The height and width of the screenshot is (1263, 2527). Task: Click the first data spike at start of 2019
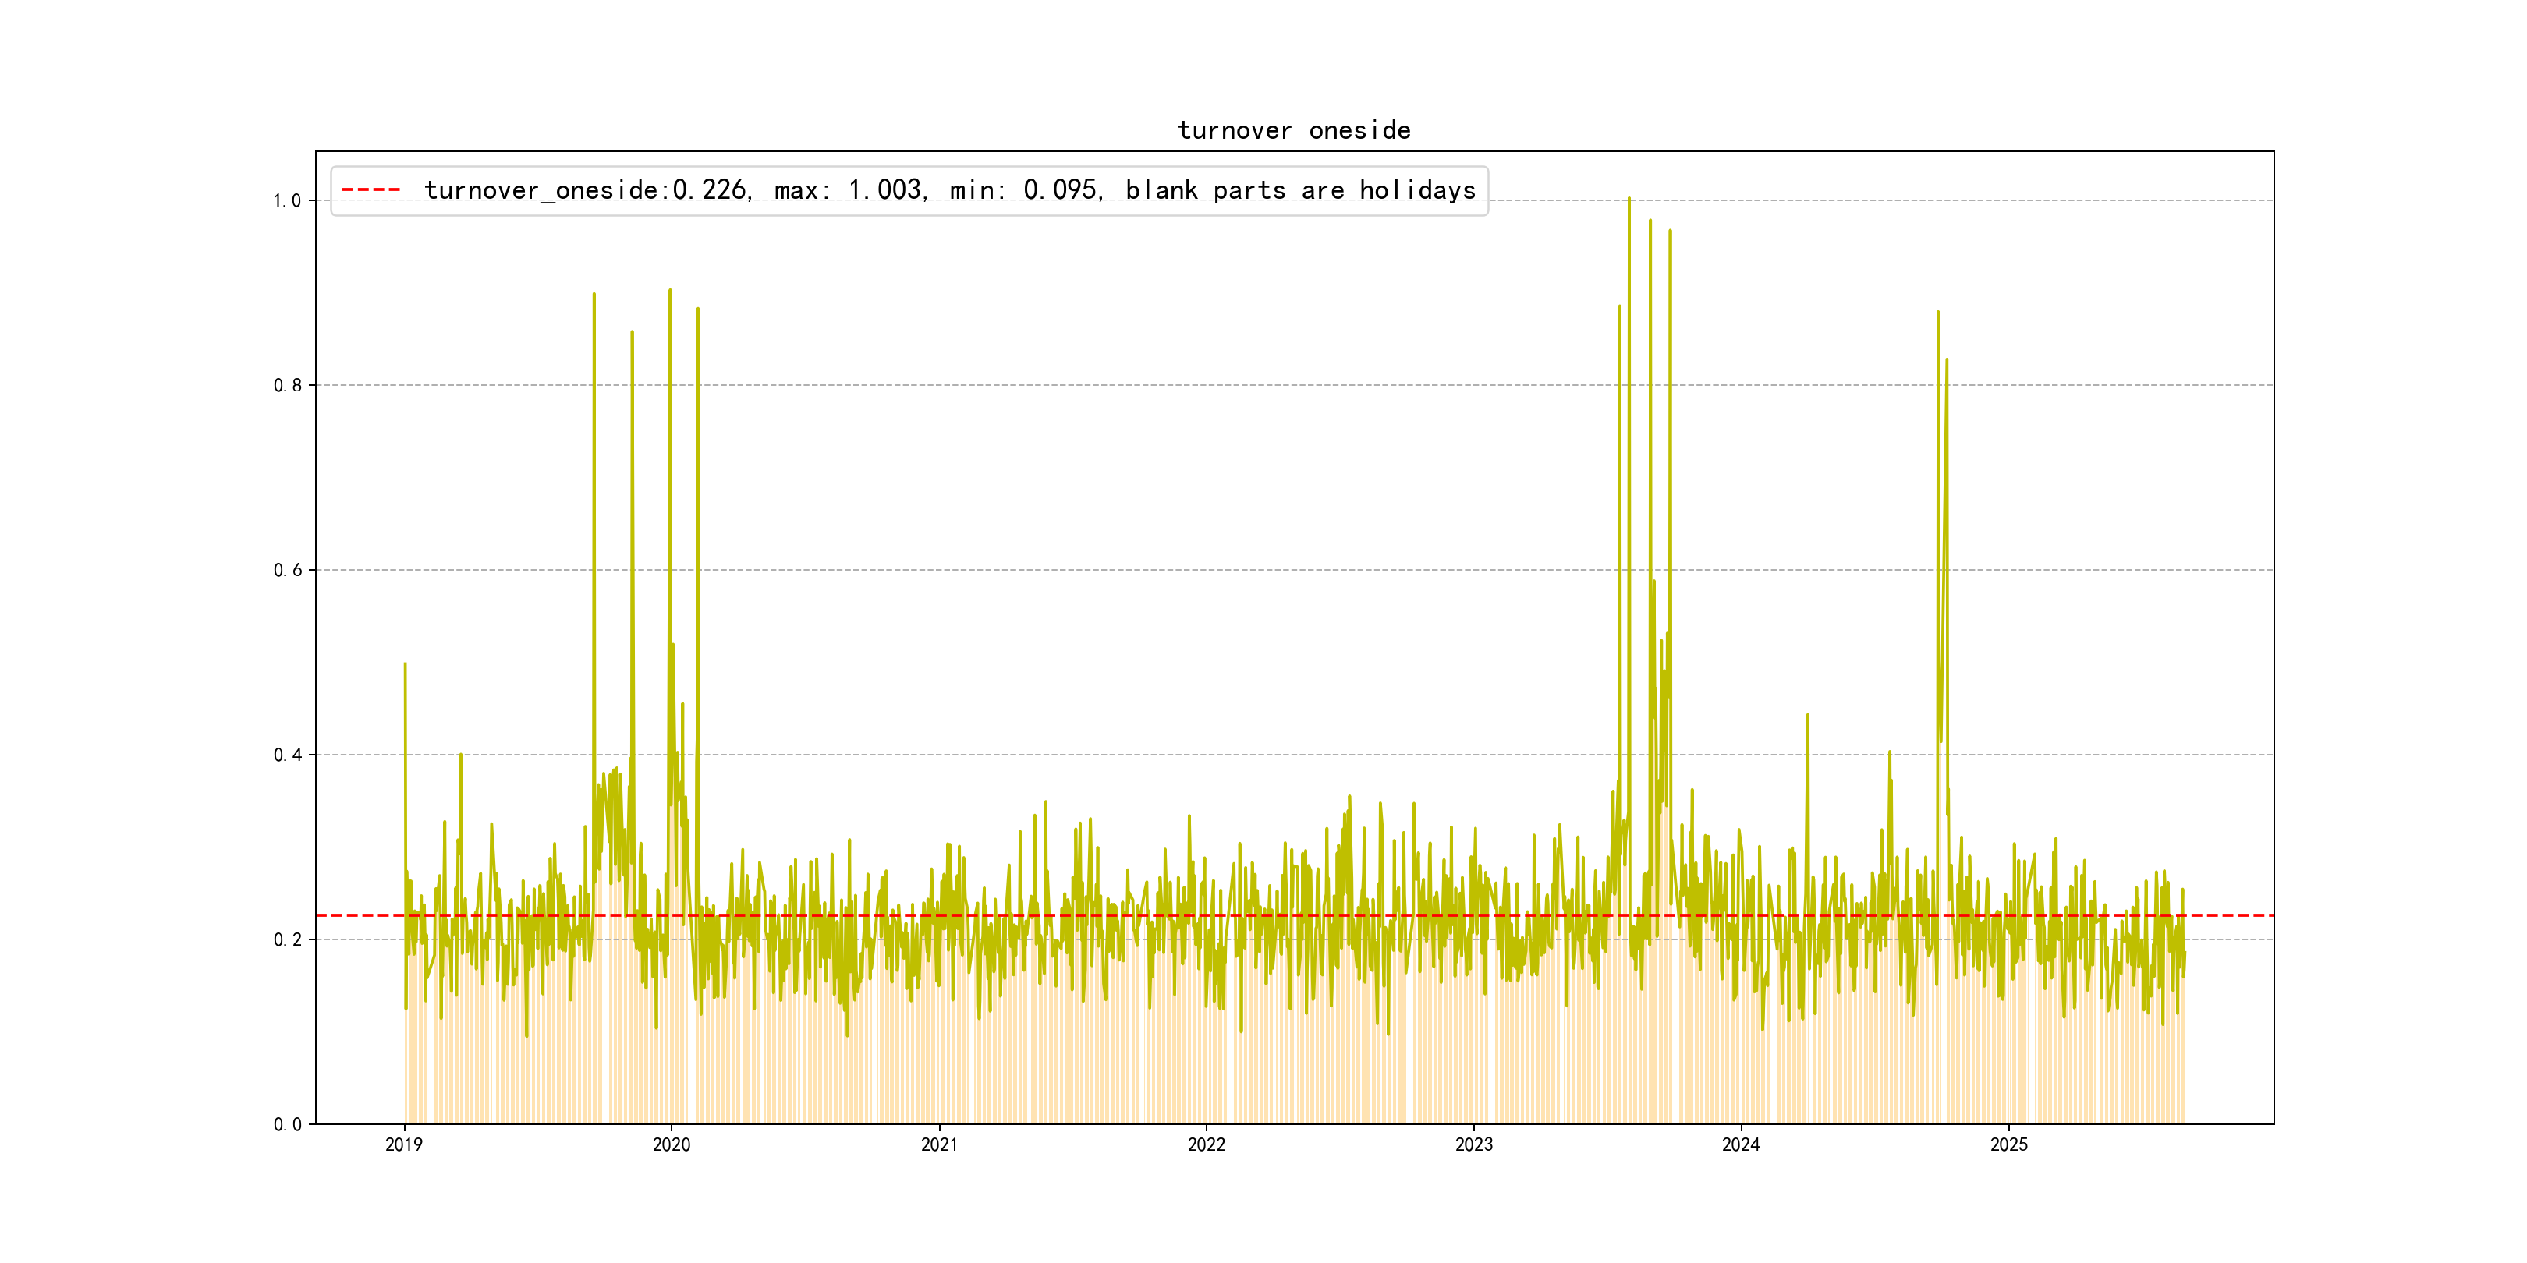click(x=405, y=666)
